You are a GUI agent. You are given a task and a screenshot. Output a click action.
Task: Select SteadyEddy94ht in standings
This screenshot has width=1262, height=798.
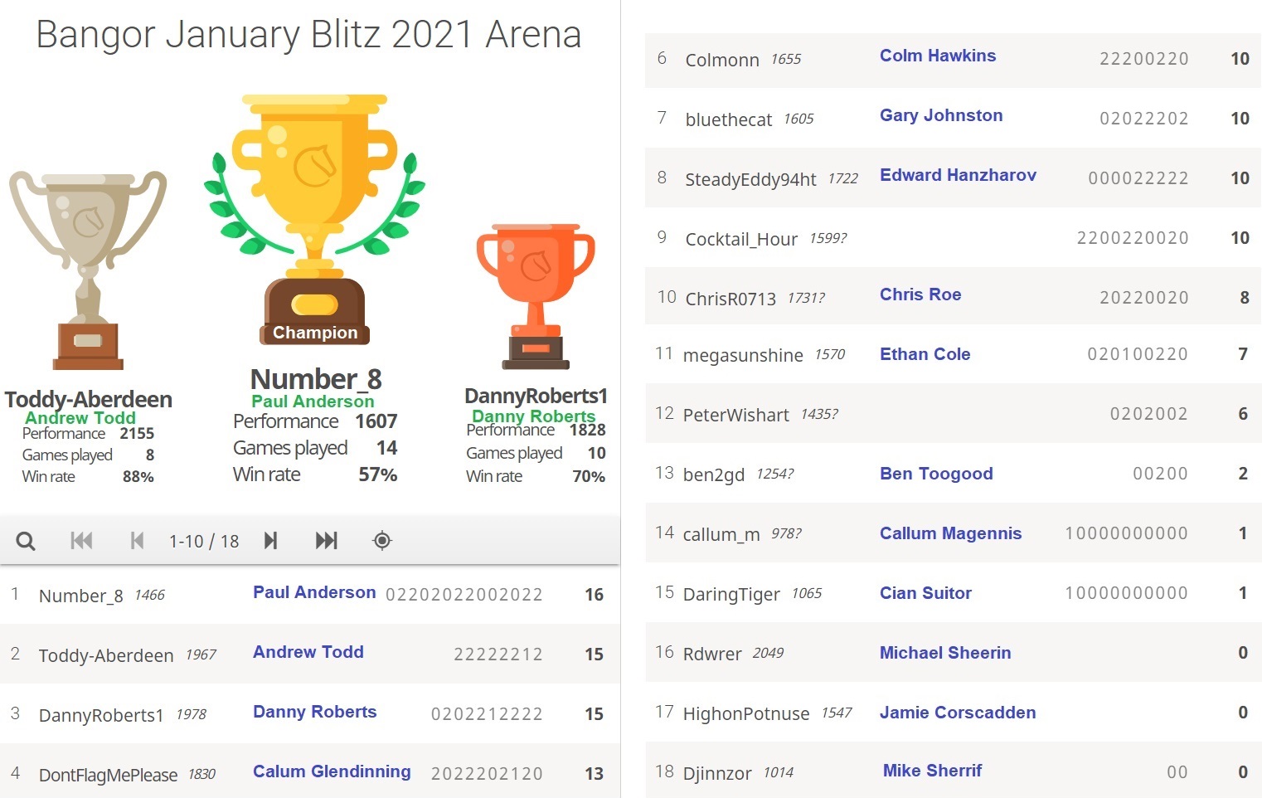(750, 179)
